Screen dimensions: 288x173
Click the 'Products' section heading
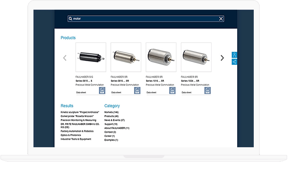point(68,38)
